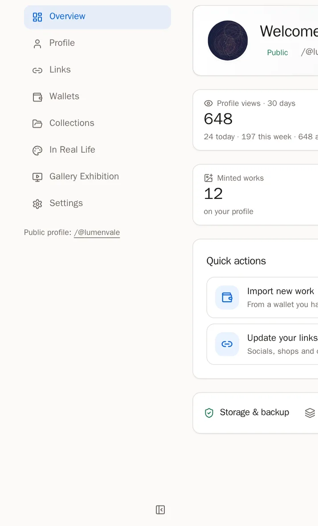Screen dimensions: 318x526
Task: Click the Storage & backup shield icon
Action: pos(209,413)
